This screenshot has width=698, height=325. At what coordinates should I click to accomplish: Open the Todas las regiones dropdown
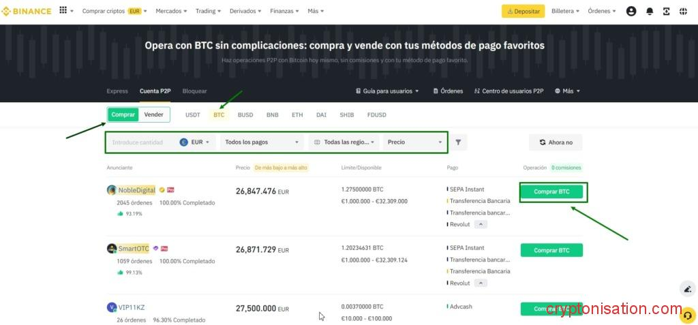pos(345,142)
